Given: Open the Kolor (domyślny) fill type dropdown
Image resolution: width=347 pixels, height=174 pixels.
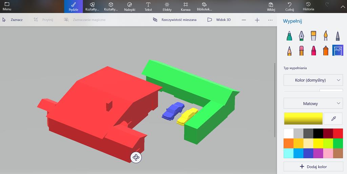Looking at the screenshot, I should pyautogui.click(x=313, y=80).
